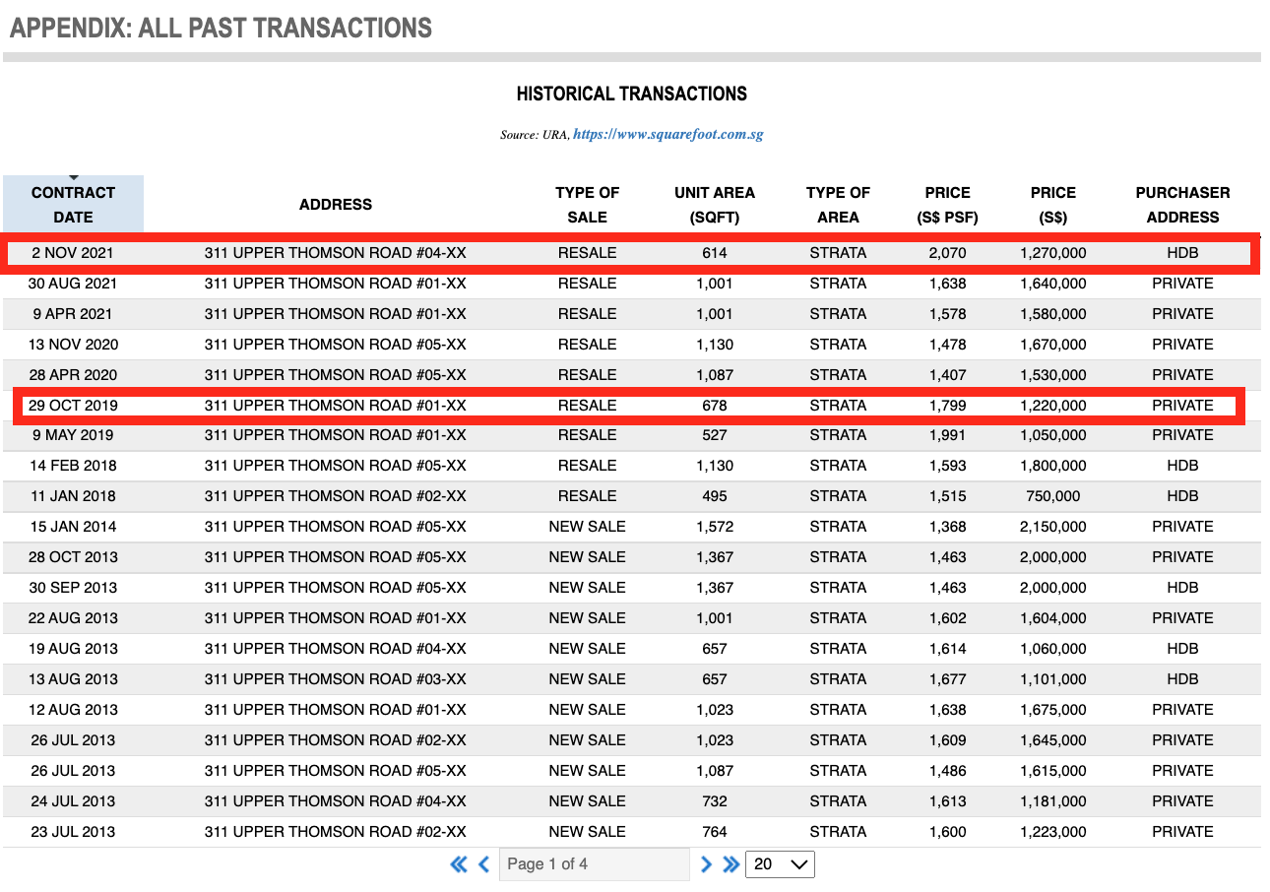Select the 24 JUL 2013 date cell

(73, 801)
